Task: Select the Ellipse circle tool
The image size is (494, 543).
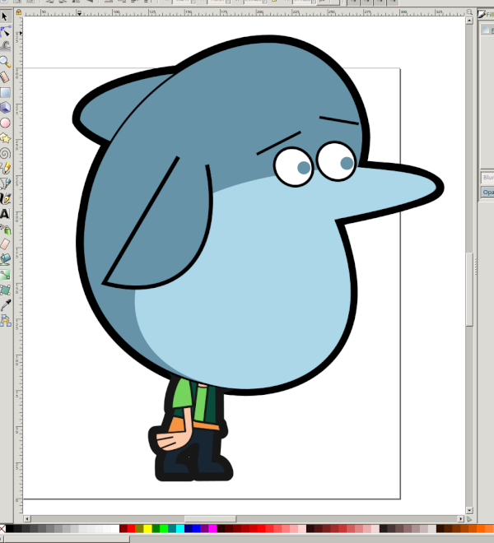Action: (x=5, y=123)
